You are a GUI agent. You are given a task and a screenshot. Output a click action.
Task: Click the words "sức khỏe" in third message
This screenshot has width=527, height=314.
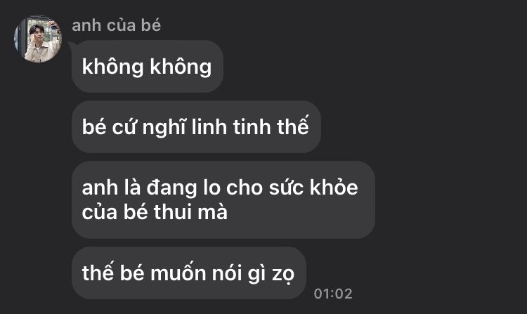point(313,188)
